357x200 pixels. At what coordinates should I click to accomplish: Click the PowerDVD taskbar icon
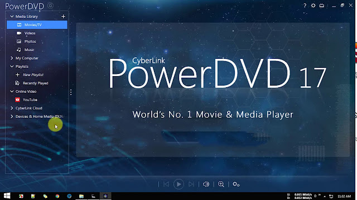[x=105, y=196]
